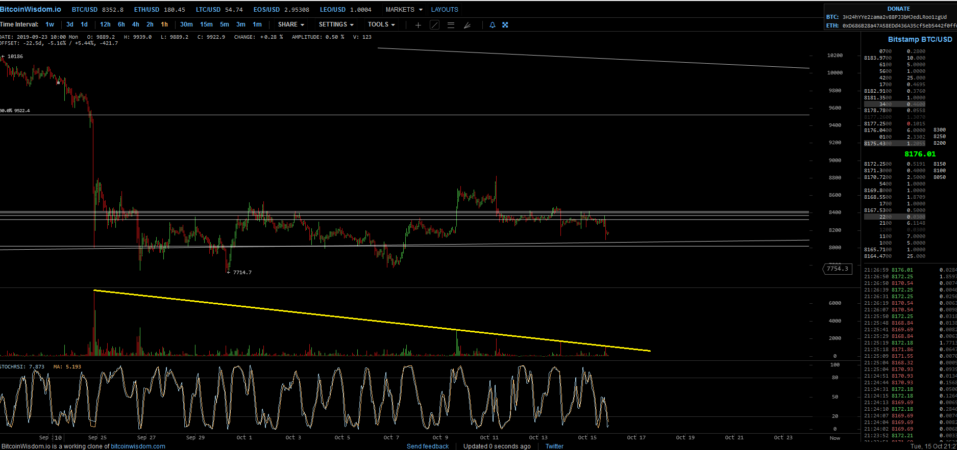The image size is (957, 450).
Task: Expand the TOOLS dropdown menu
Action: click(381, 24)
